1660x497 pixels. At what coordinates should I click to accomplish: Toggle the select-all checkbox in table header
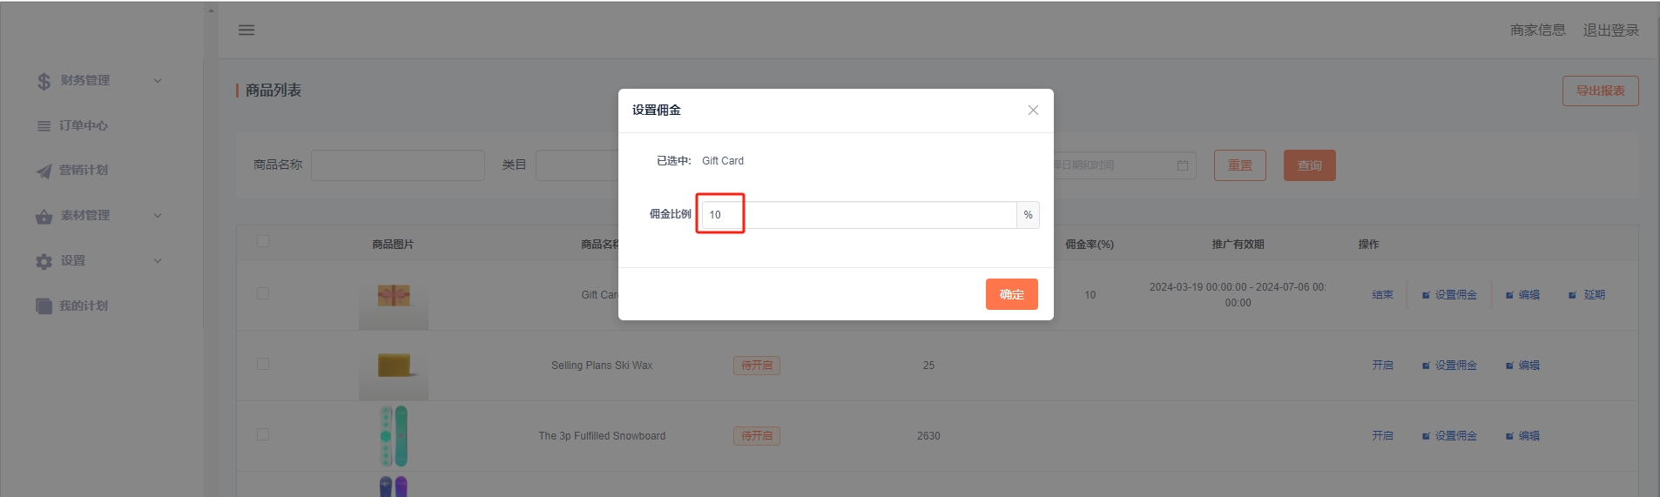pos(263,241)
